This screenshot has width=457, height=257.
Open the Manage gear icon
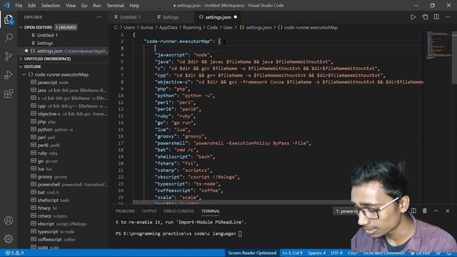9,239
